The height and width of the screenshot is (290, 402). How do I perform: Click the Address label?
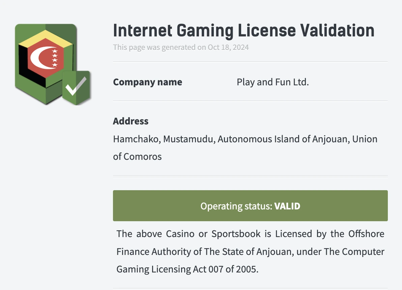coord(131,121)
